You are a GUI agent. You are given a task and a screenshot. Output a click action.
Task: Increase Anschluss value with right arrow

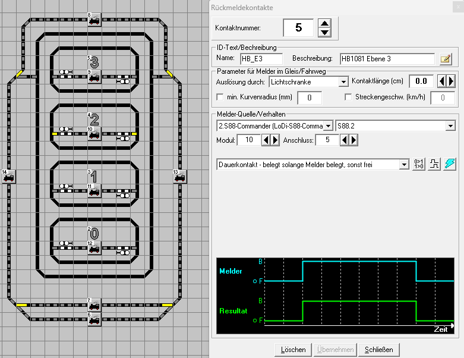click(x=353, y=140)
